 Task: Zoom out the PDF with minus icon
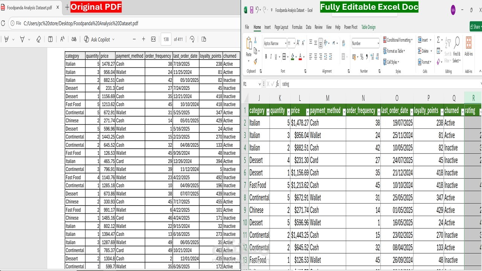pos(134,39)
